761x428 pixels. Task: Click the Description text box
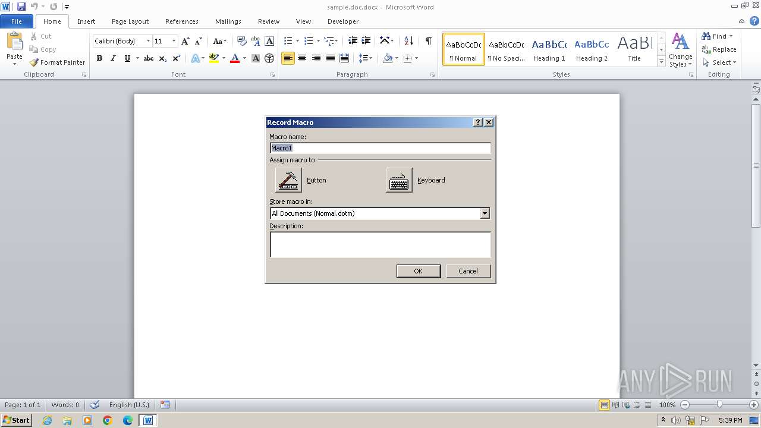tap(380, 244)
